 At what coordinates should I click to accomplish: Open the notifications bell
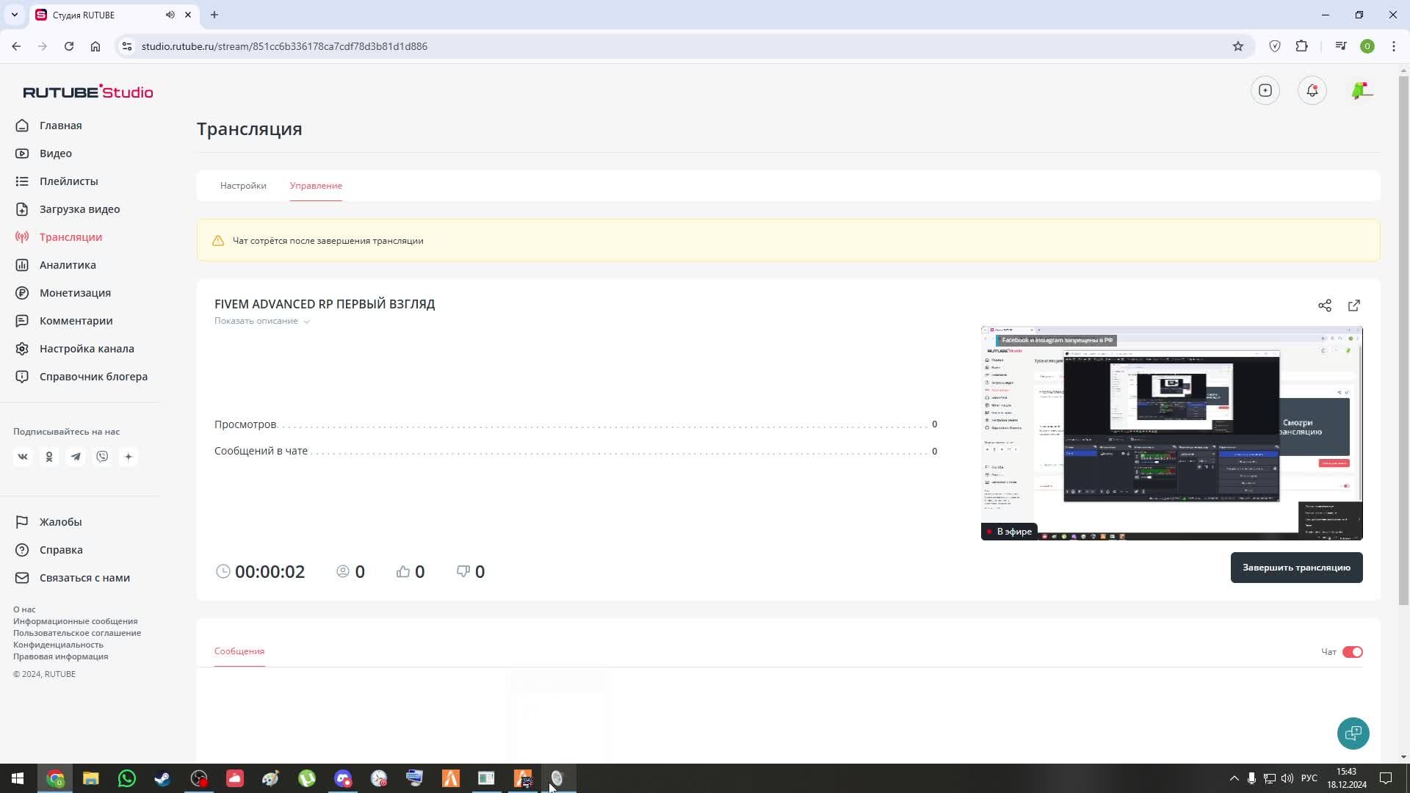click(x=1312, y=90)
